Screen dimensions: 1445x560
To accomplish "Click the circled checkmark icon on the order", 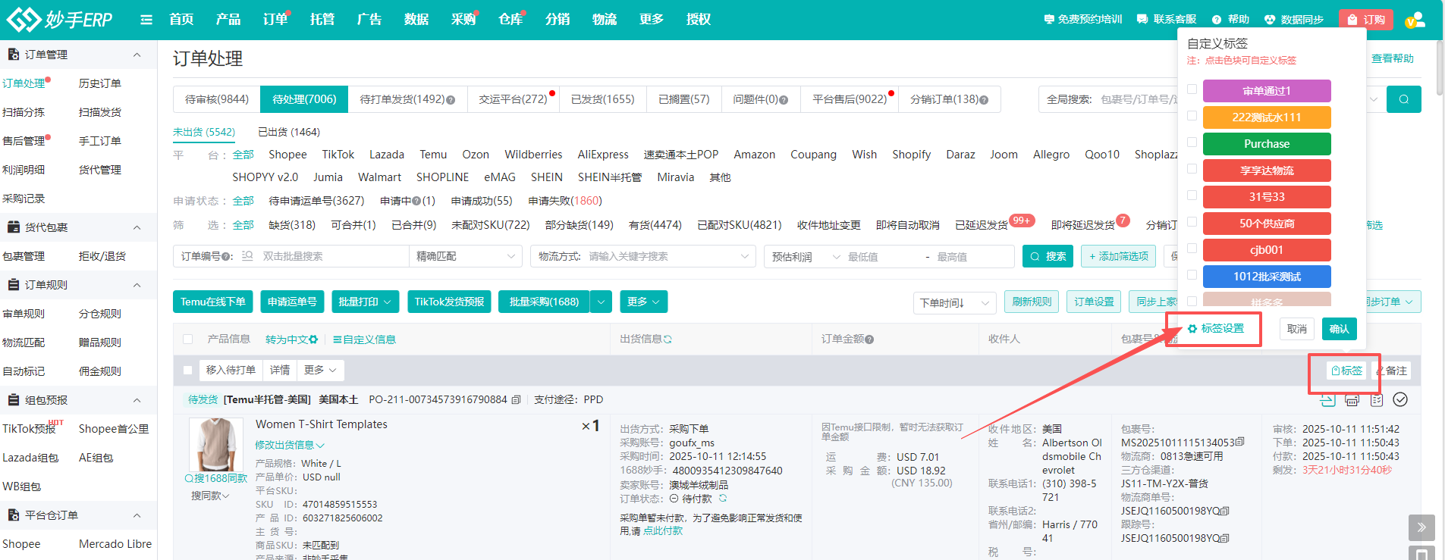I will [1400, 399].
